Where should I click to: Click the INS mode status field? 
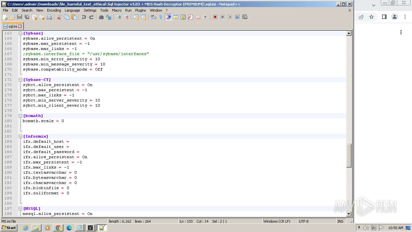pos(341,221)
